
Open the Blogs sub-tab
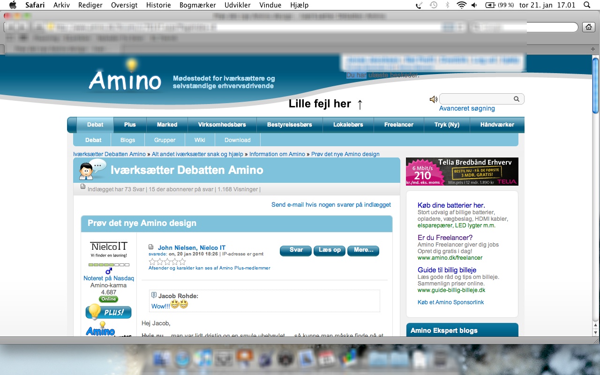[x=127, y=140]
